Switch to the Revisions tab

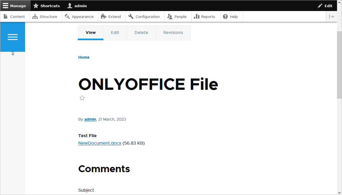click(x=173, y=32)
